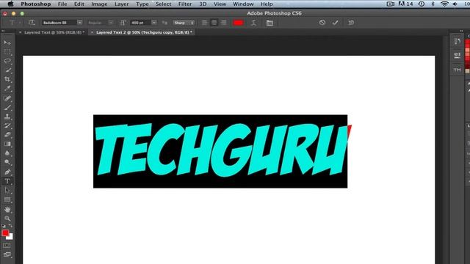Open the Layer menu
This screenshot has height=264, width=470.
(x=122, y=4)
